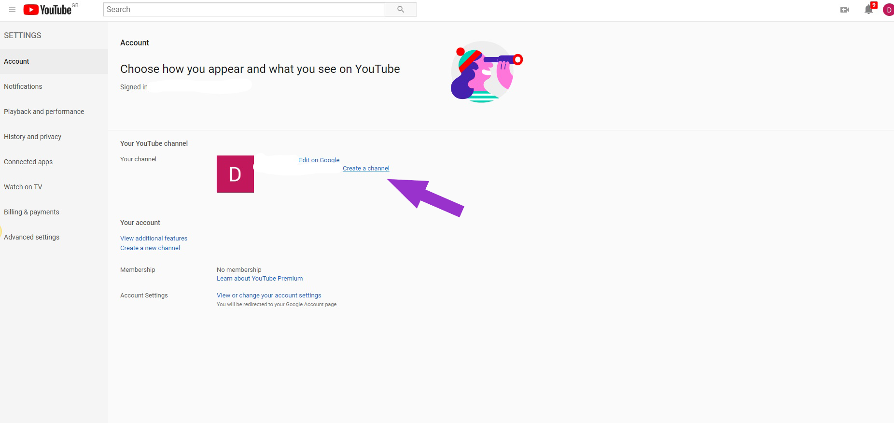Open Connected apps settings
This screenshot has width=894, height=423.
[54, 162]
